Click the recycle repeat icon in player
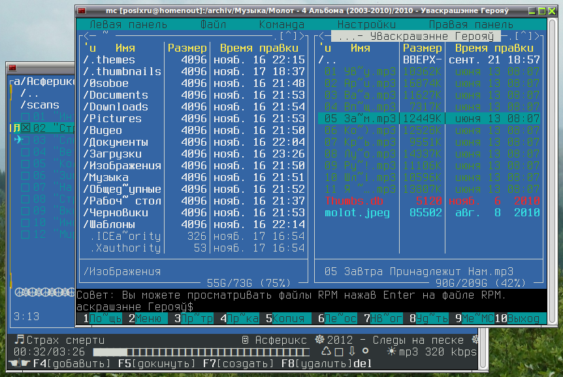The width and height of the screenshot is (563, 377). 326,352
